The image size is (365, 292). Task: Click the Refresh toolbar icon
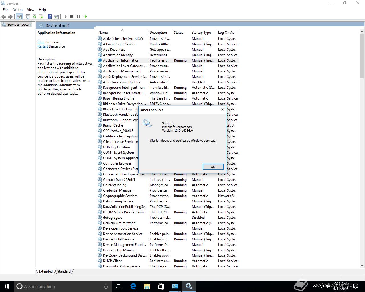[x=35, y=17]
